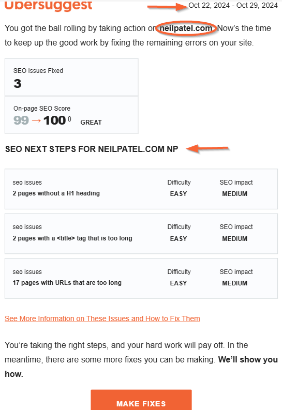This screenshot has width=282, height=410.
Task: Click the SEO NEXT STEPS FOR NEILPATEL.COM NP heading
Action: [x=92, y=149]
